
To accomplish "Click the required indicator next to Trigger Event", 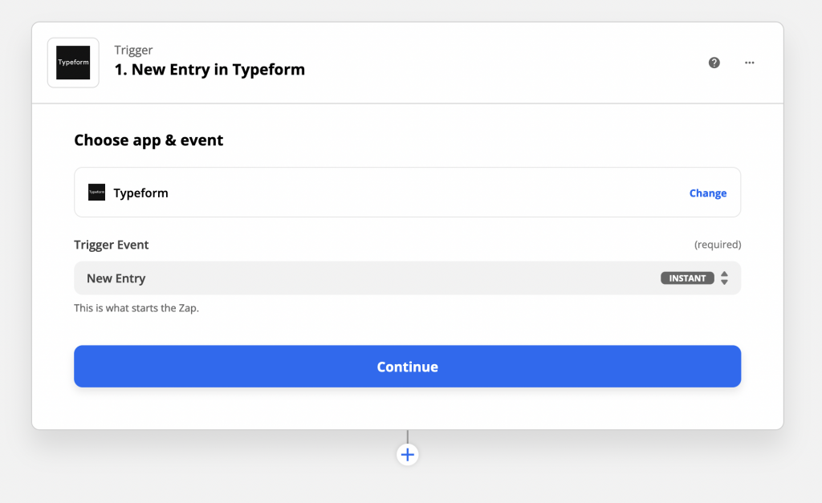I will (717, 245).
